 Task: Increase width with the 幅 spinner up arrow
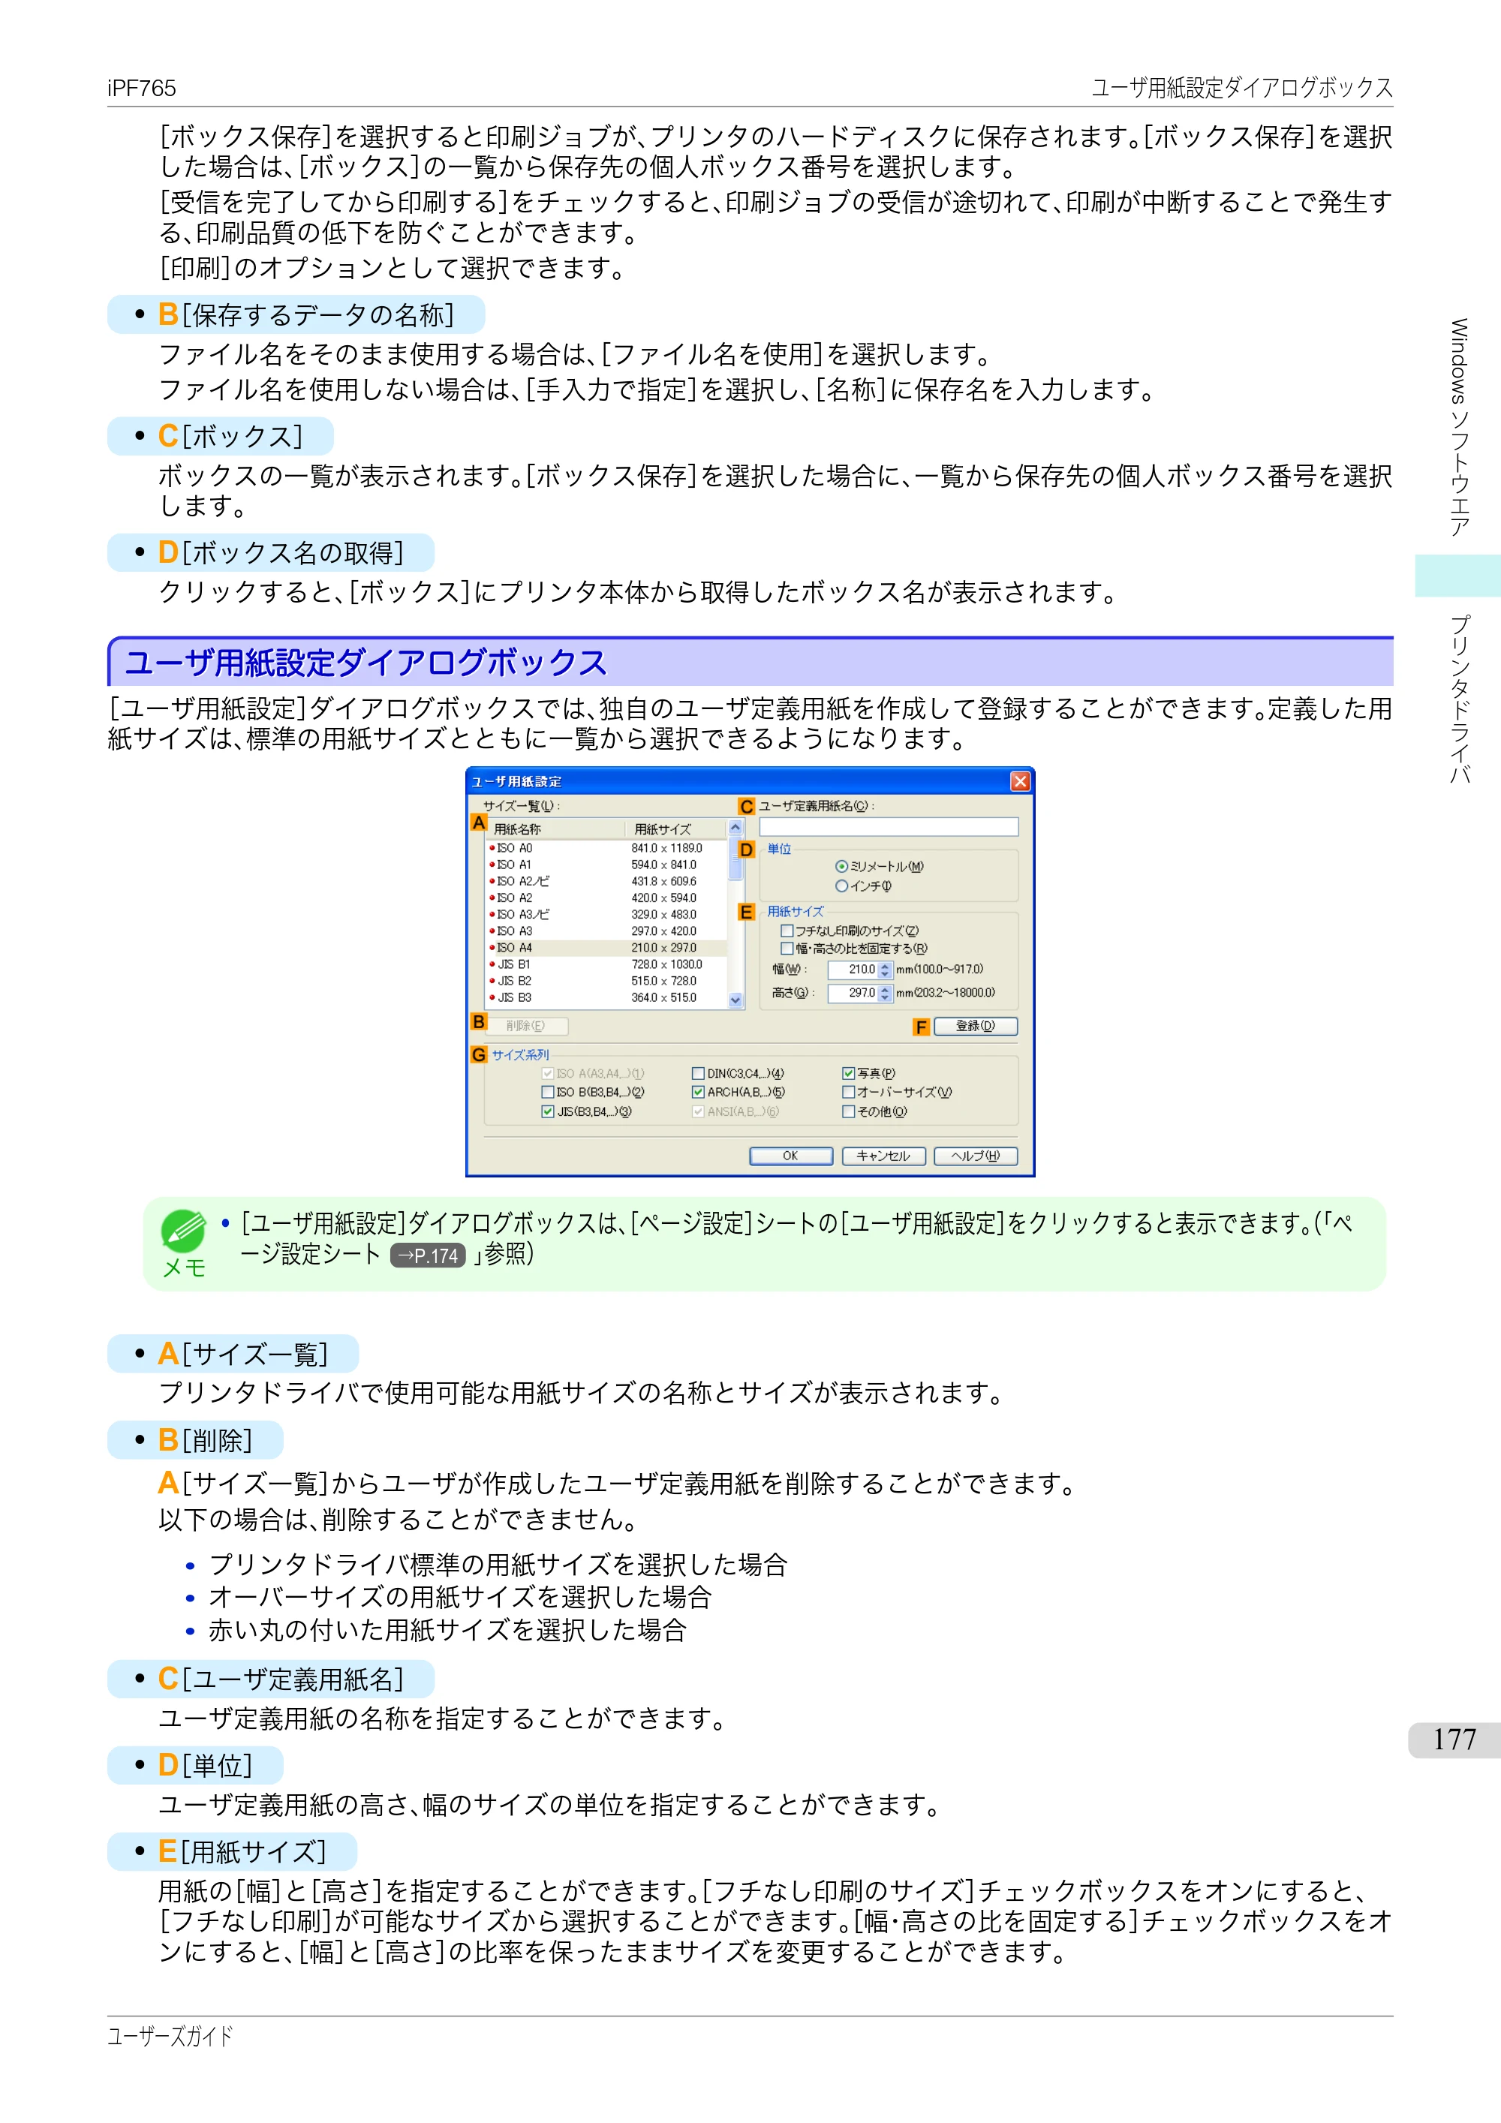tap(885, 965)
